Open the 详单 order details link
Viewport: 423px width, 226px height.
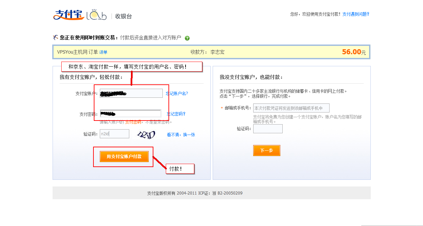click(x=103, y=52)
